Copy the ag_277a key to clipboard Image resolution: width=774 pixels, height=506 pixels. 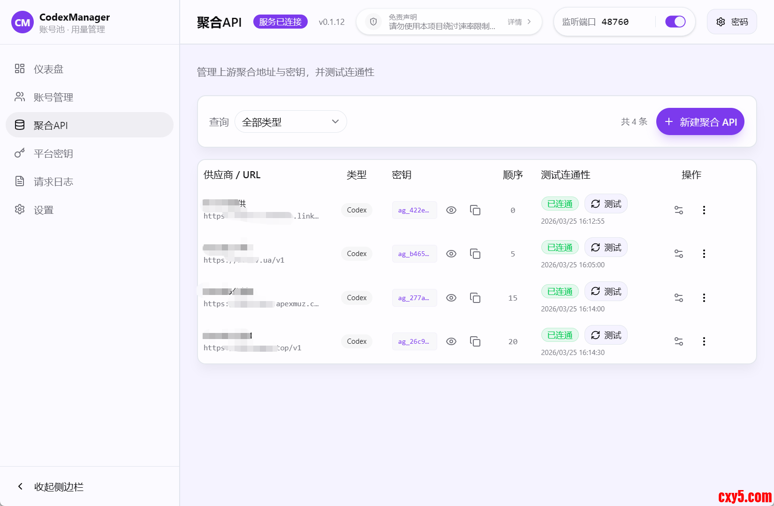(x=475, y=298)
